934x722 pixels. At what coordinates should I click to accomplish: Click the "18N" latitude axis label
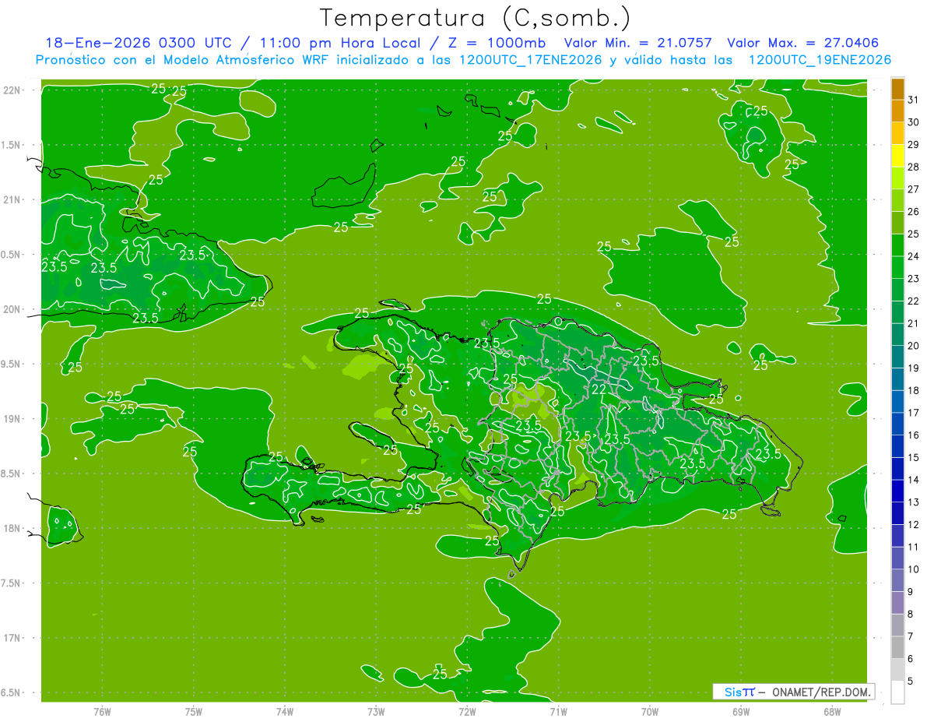(12, 529)
